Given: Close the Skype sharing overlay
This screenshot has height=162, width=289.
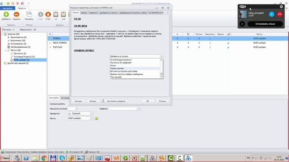Looking at the screenshot, I should click(x=281, y=7).
